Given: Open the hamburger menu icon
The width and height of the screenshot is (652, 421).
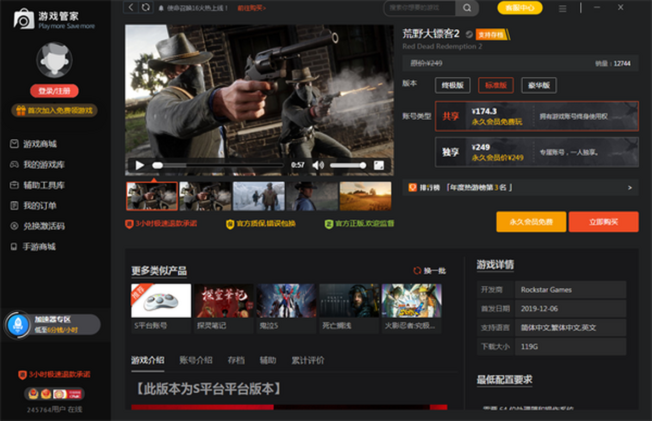Looking at the screenshot, I should [562, 8].
